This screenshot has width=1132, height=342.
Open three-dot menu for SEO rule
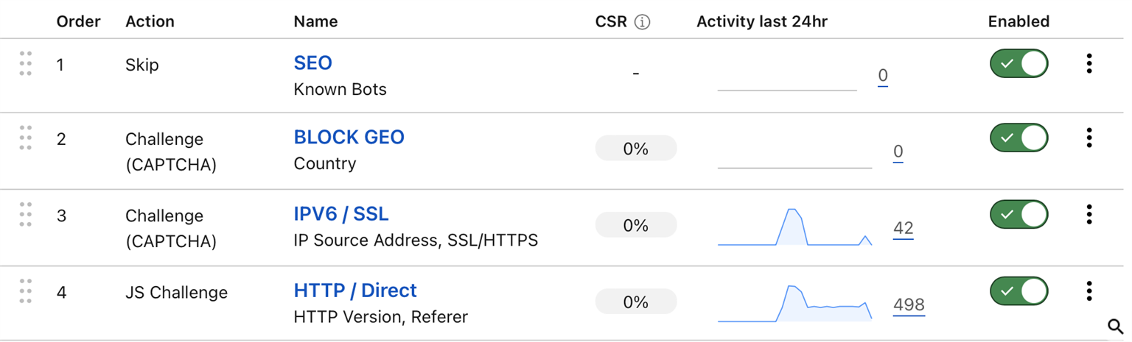1089,64
